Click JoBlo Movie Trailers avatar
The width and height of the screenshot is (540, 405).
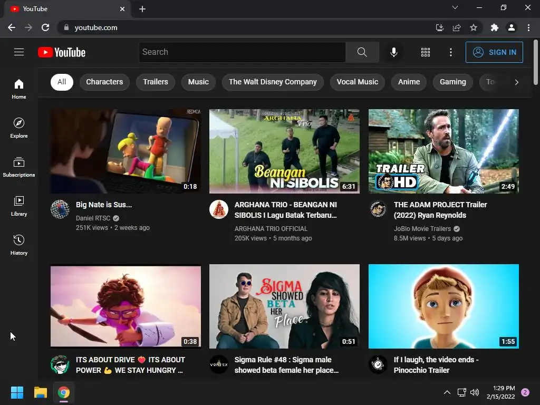[378, 209]
